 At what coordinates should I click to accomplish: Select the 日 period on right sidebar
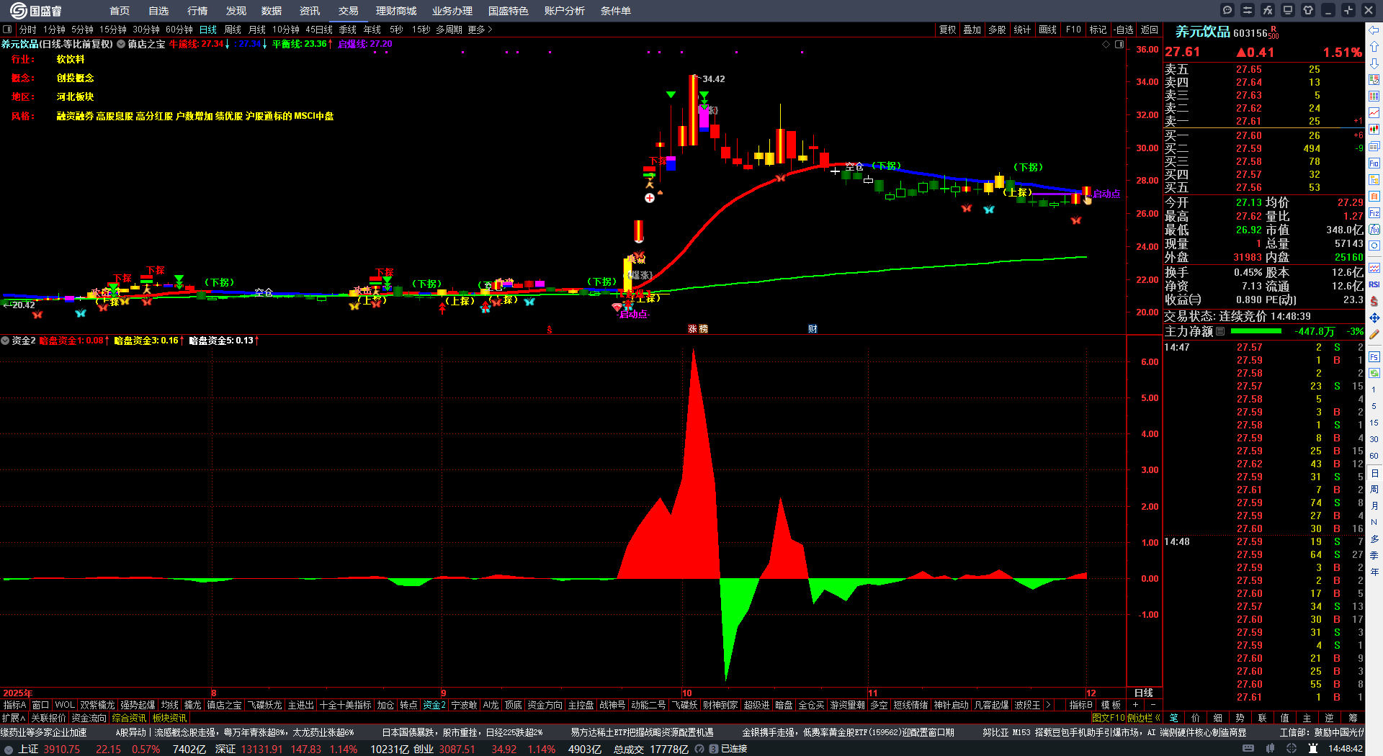(x=1374, y=473)
